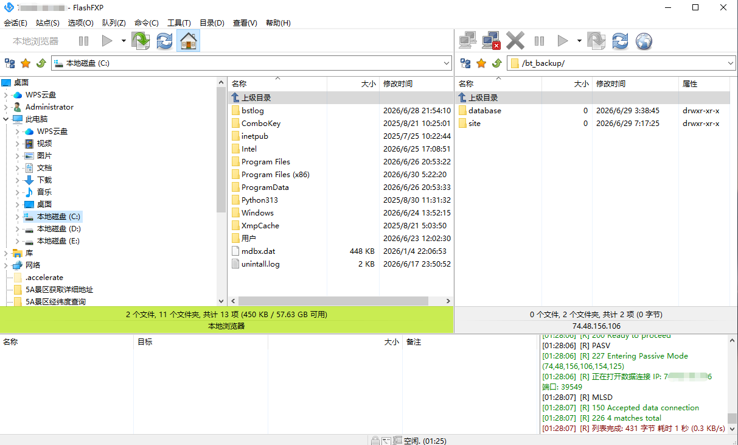Select the remote database folder
Screen dimensions: 738x445
485,111
